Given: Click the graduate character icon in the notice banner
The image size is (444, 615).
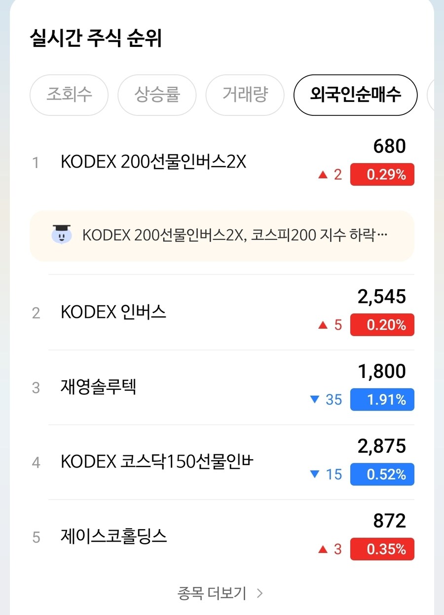Looking at the screenshot, I should tap(62, 236).
